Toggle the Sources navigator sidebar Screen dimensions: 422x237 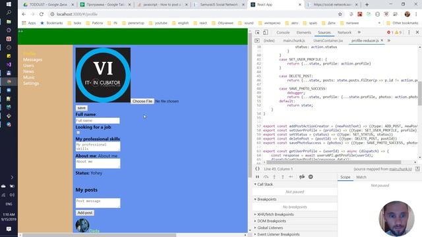(257, 41)
